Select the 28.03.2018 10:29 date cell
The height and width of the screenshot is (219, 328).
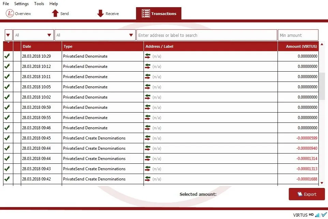(x=41, y=56)
